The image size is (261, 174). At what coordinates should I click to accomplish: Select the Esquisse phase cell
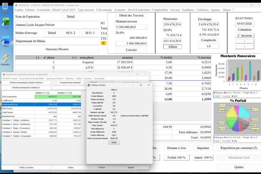click(x=74, y=62)
